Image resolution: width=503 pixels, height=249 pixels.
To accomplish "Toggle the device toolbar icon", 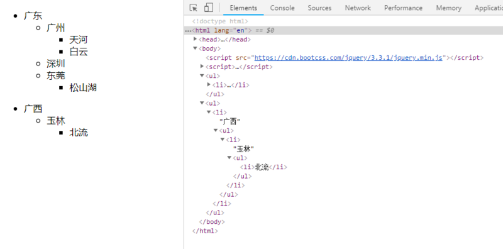I will (209, 8).
